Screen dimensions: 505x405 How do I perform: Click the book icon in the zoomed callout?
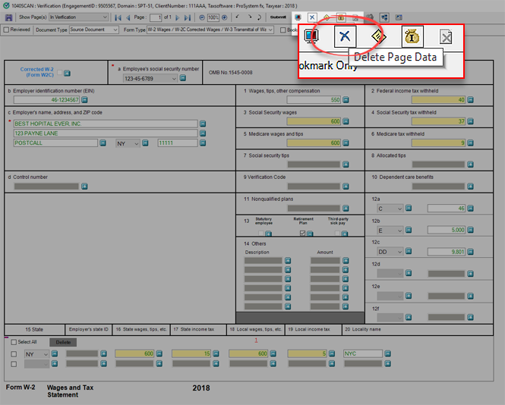point(311,36)
